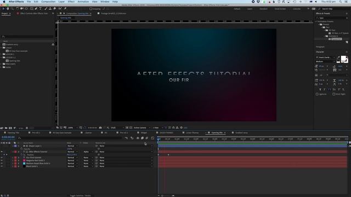The height and width of the screenshot is (197, 351).
Task: Open blend mode dropdown for Shape Layer 1
Action: tap(72, 146)
